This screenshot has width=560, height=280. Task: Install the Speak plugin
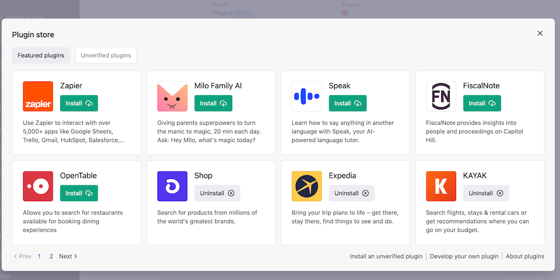(347, 103)
